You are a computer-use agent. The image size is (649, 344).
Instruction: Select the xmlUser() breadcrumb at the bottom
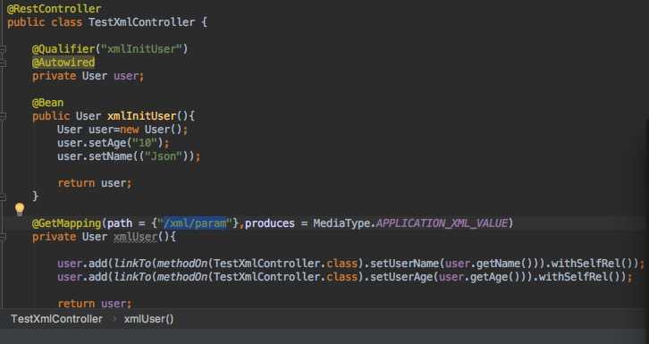click(148, 319)
